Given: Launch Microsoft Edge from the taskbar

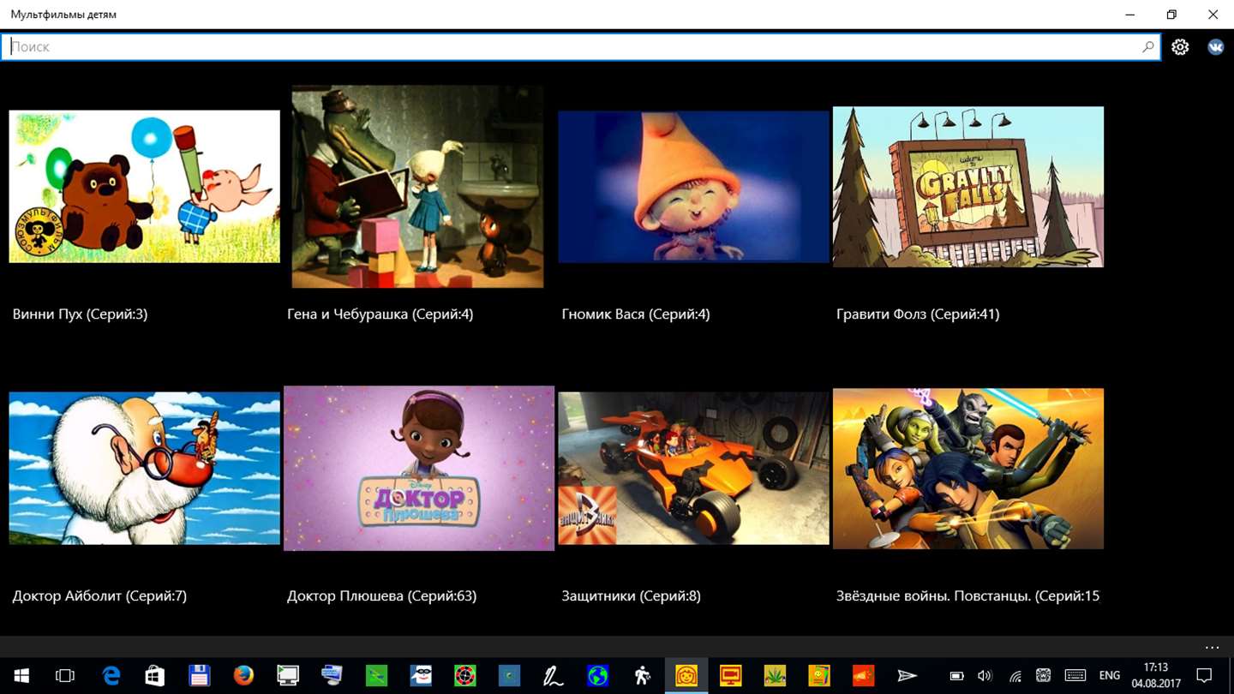Looking at the screenshot, I should pos(111,676).
